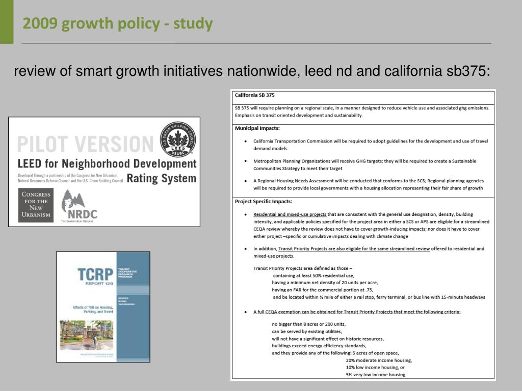Click the NRDC bear logo
The image size is (522, 391).
click(79, 206)
